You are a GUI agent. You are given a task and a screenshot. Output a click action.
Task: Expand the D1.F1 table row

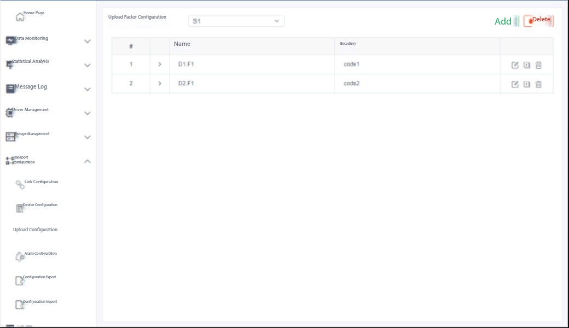coord(160,64)
